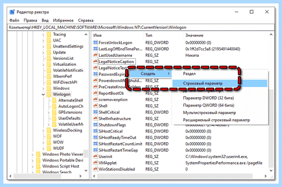Click the ForceUnlockLogon DWORD value icon

(95, 43)
